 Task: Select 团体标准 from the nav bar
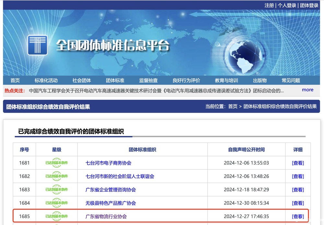[x=115, y=80]
